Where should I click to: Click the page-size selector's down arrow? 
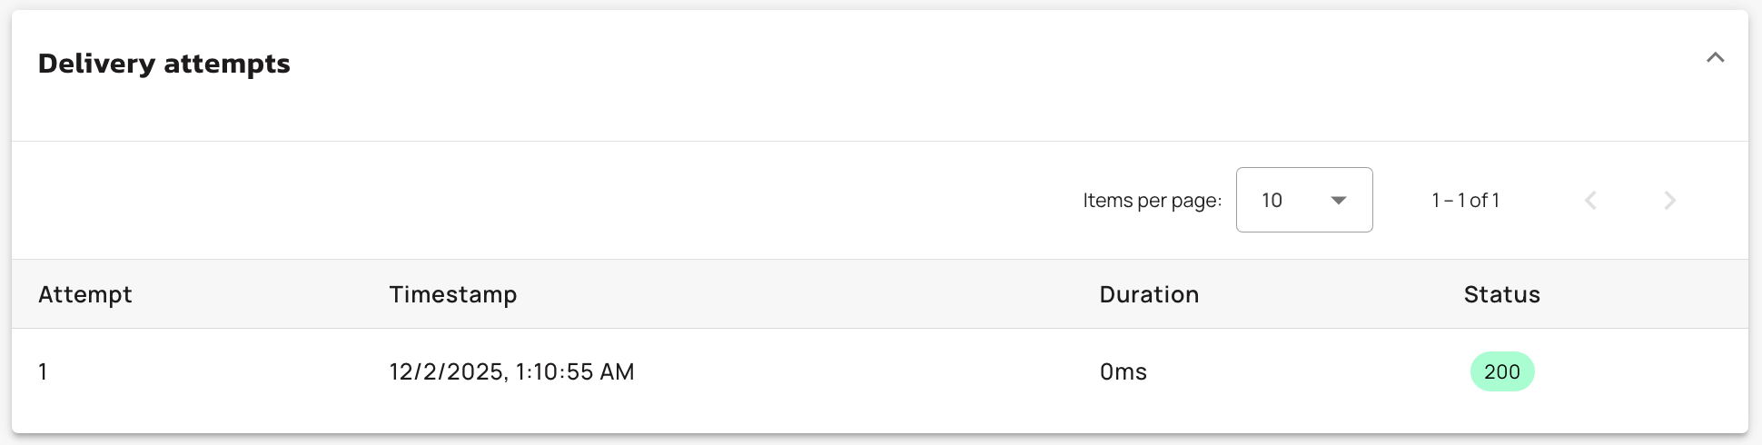[1338, 201]
